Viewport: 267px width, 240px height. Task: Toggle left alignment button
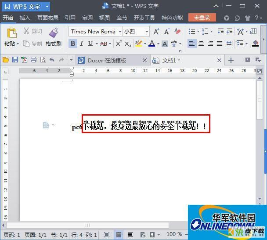tap(192, 44)
